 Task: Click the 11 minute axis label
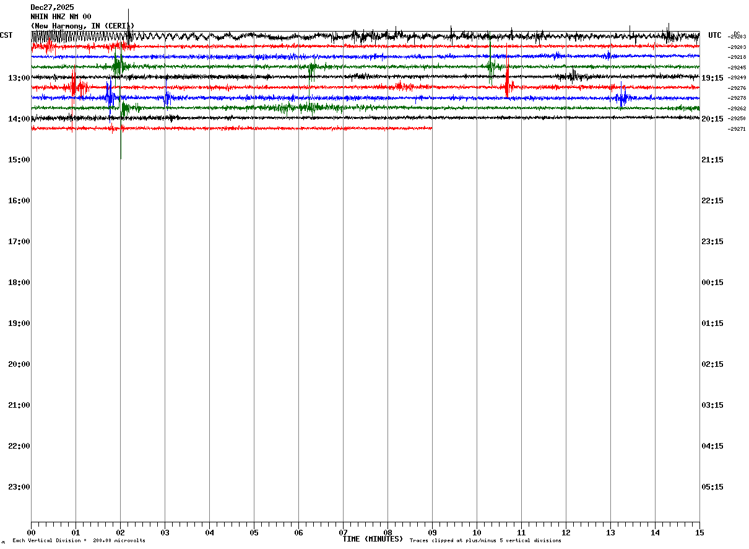pyautogui.click(x=521, y=533)
